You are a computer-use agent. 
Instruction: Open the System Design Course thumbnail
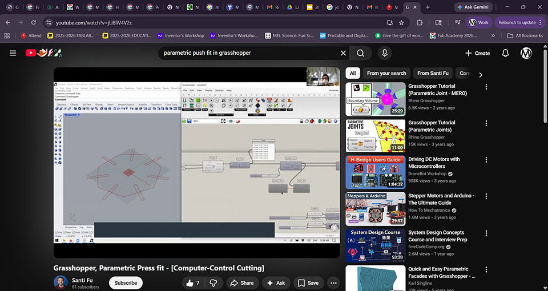coord(376,245)
